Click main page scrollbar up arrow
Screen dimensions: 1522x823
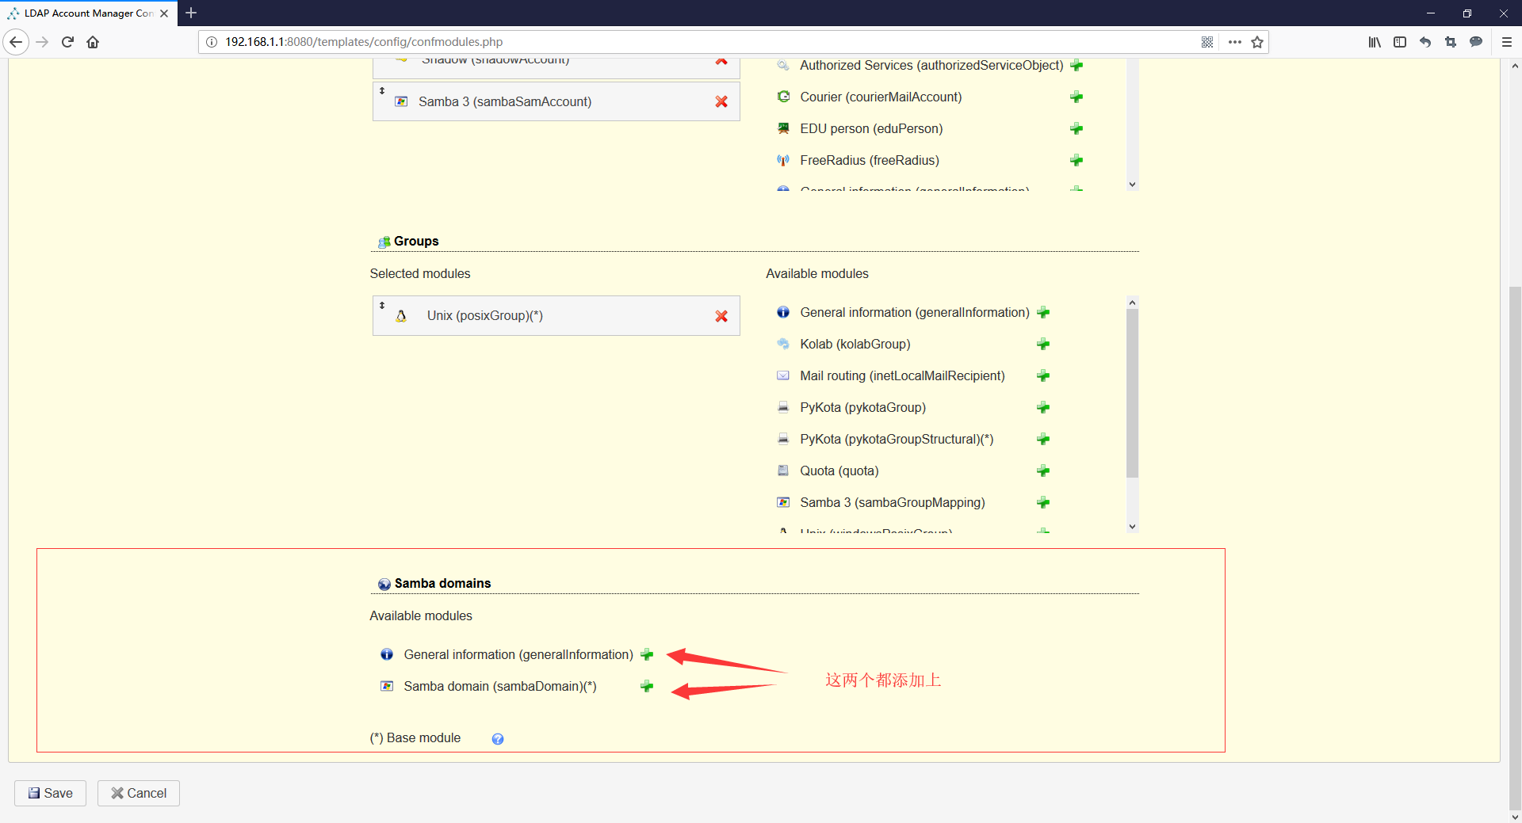click(x=1515, y=66)
